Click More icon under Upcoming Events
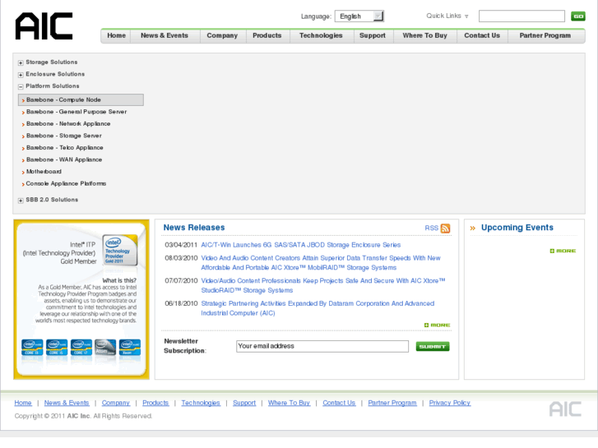Image resolution: width=598 pixels, height=448 pixels. (x=563, y=251)
